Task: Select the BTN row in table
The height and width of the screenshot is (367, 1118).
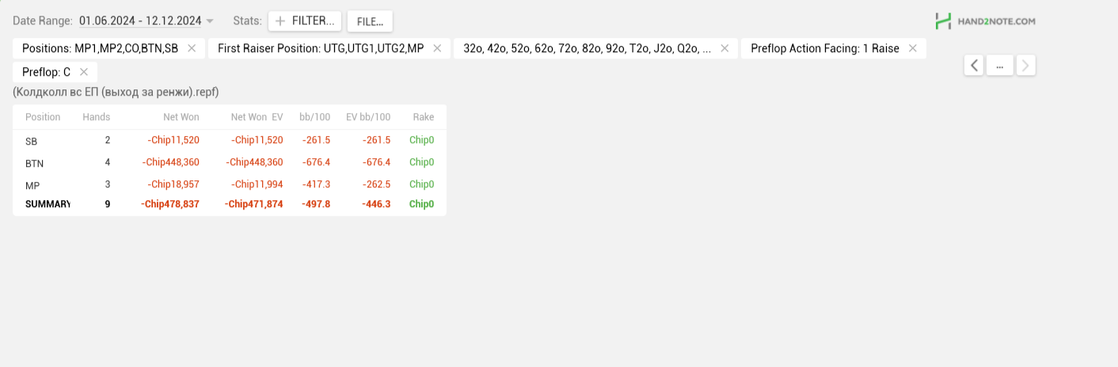Action: coord(230,162)
